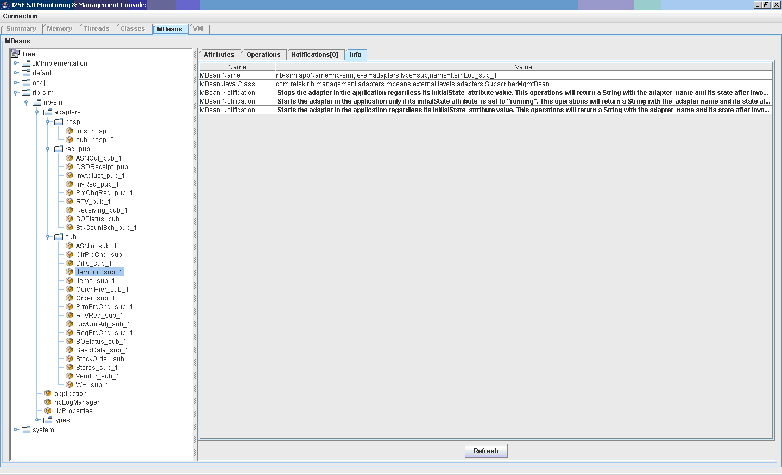
Task: Collapse the req_pub folder node
Action: coord(48,149)
